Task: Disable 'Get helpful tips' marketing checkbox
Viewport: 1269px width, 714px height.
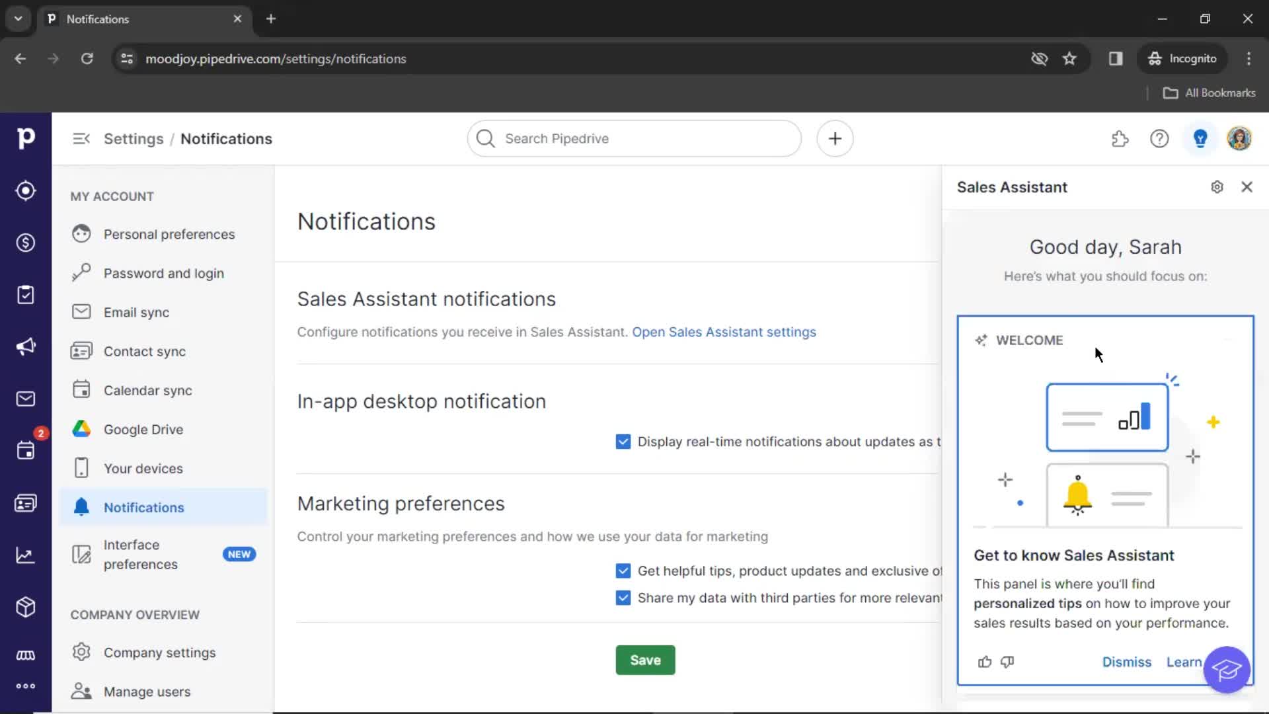Action: (623, 570)
